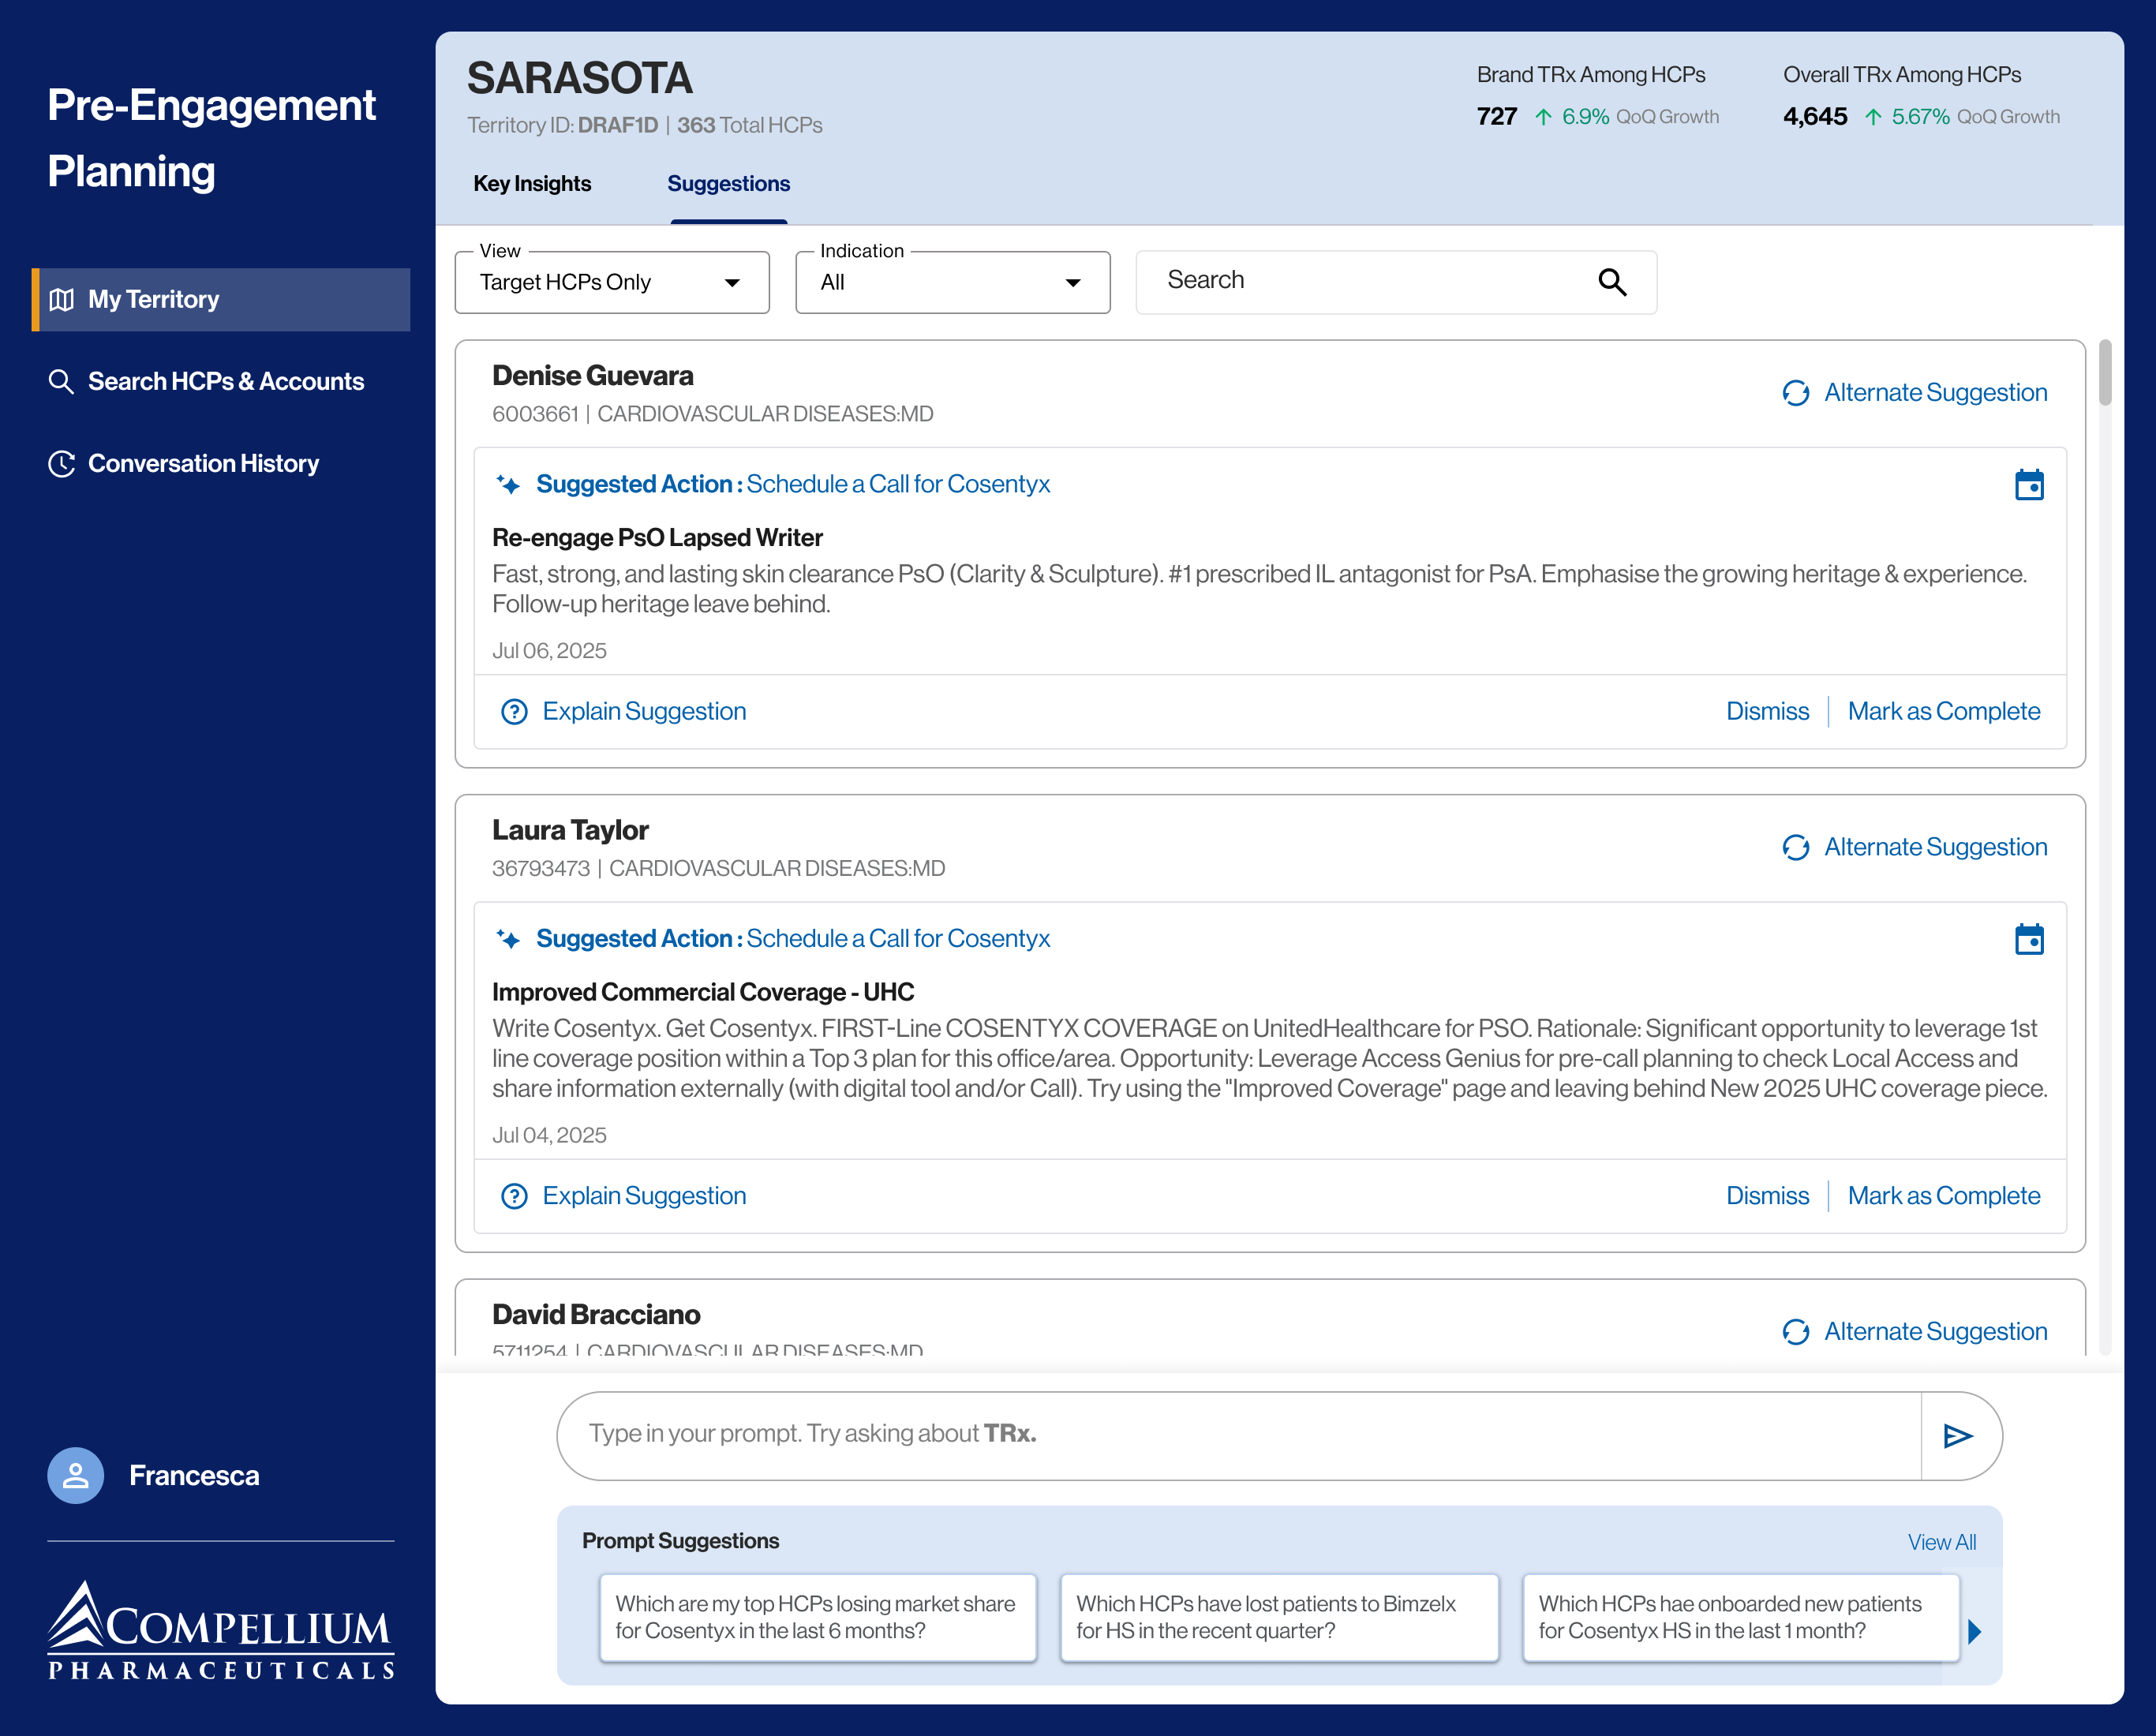Click the search magnifier icon beside Search HCPs & Accounts
Viewport: 2156px width, 1736px height.
click(x=61, y=381)
